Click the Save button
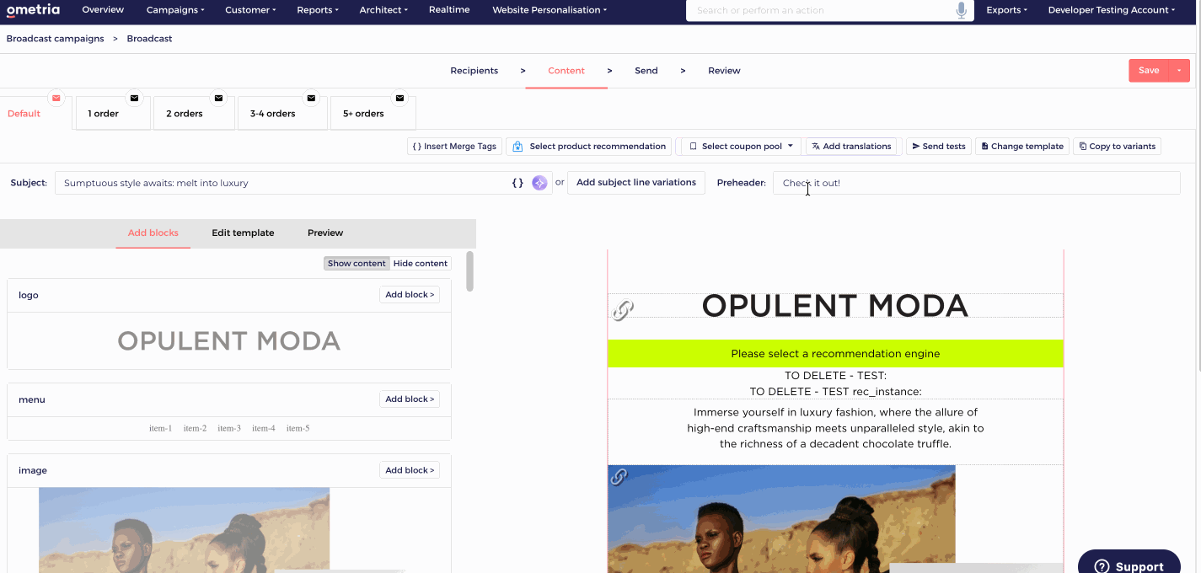1201x573 pixels. (x=1149, y=71)
